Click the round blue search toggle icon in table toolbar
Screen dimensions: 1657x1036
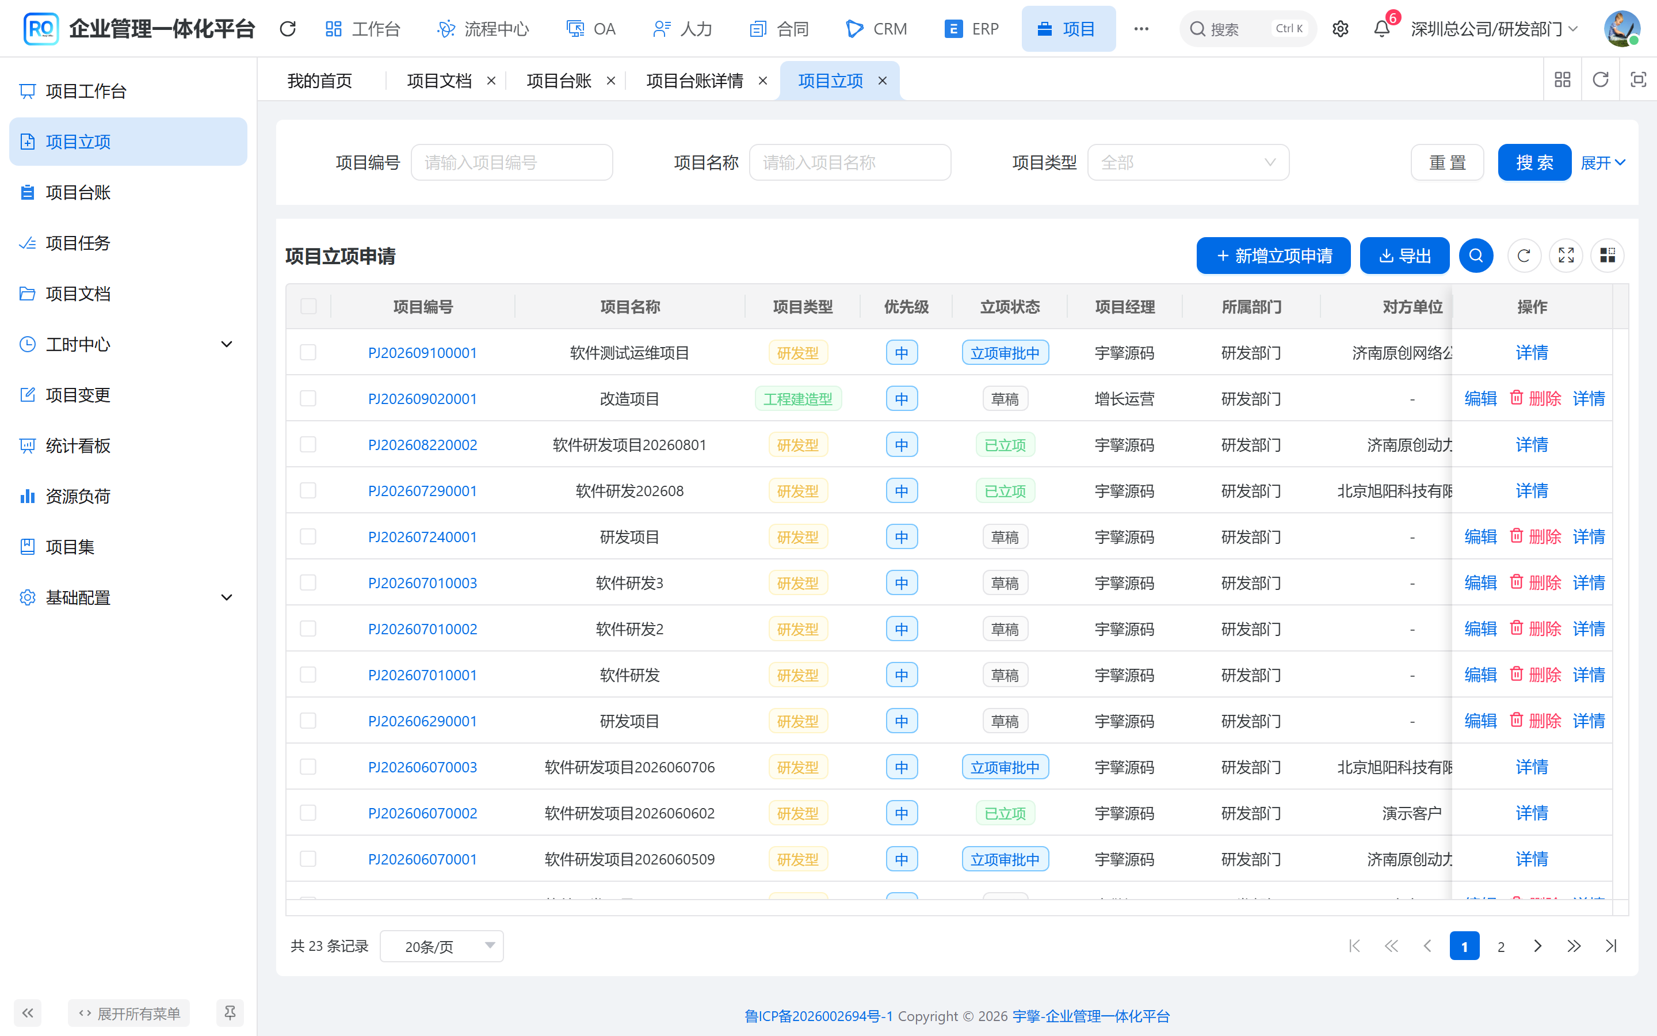point(1476,256)
